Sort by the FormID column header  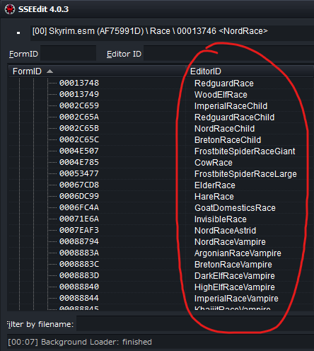[98, 71]
